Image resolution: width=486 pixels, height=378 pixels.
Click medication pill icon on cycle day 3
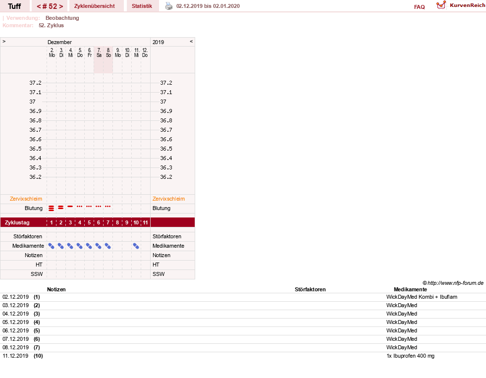point(70,246)
